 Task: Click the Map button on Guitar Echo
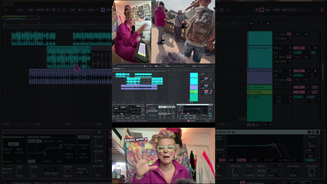pos(170,105)
